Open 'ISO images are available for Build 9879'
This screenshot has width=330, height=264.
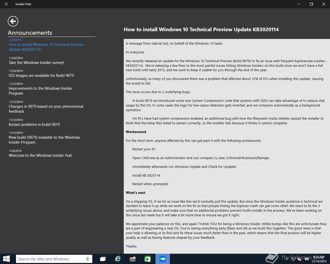click(x=41, y=76)
